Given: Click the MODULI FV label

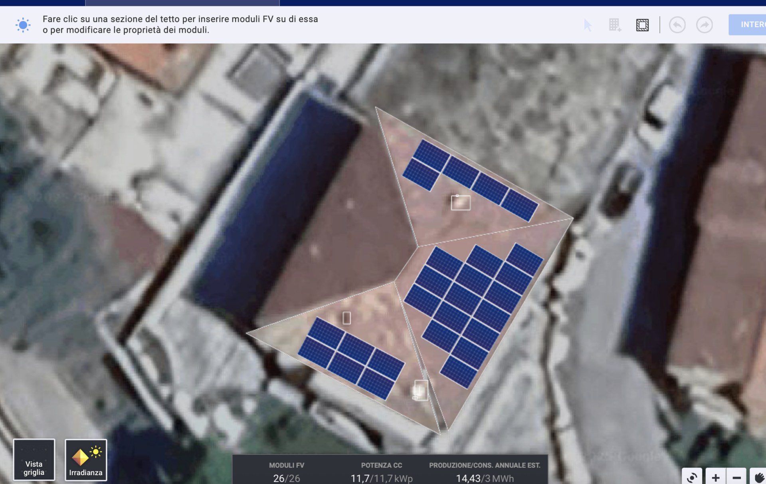Looking at the screenshot, I should point(287,465).
